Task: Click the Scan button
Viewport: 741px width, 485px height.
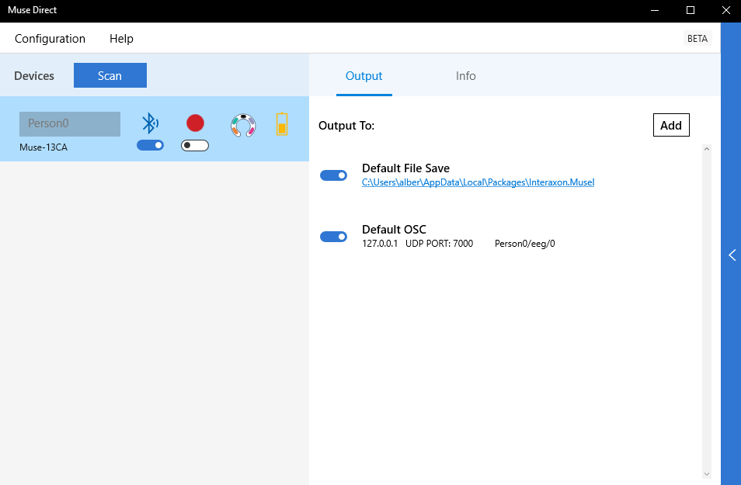Action: click(x=110, y=75)
